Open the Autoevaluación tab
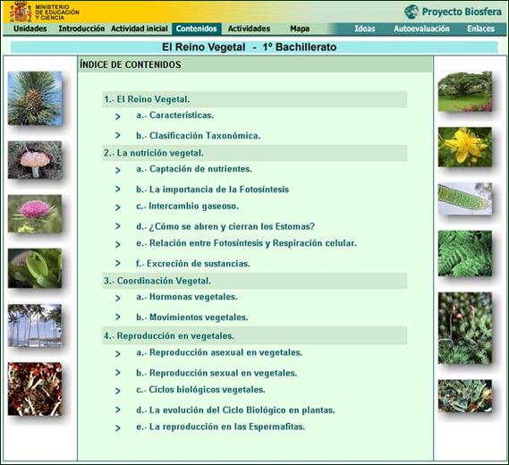Image resolution: width=509 pixels, height=465 pixels. [421, 29]
